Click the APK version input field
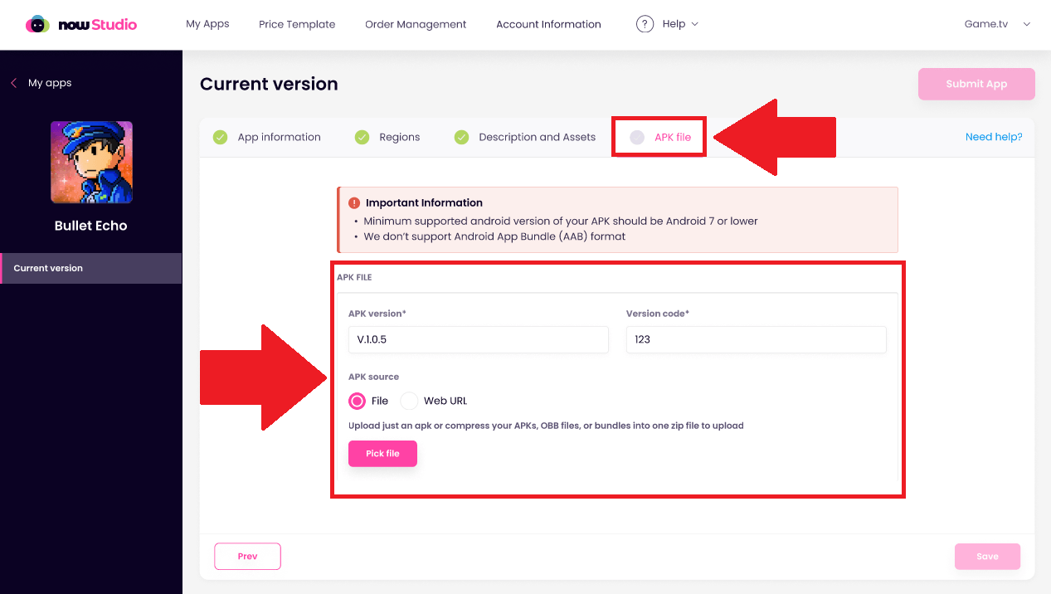The image size is (1051, 594). pos(479,339)
